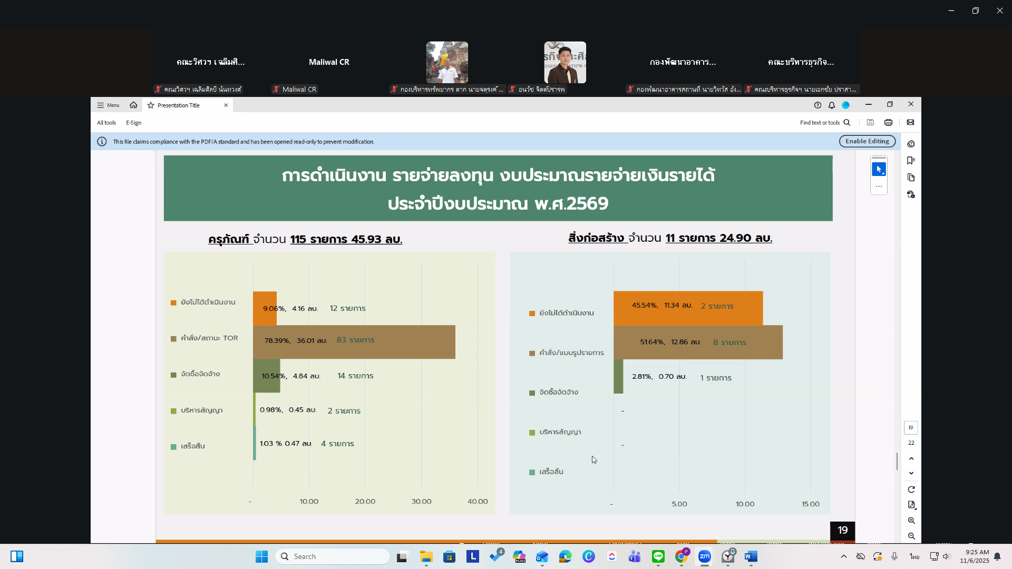The height and width of the screenshot is (569, 1012).
Task: Open the E-Sign menu item
Action: click(133, 123)
